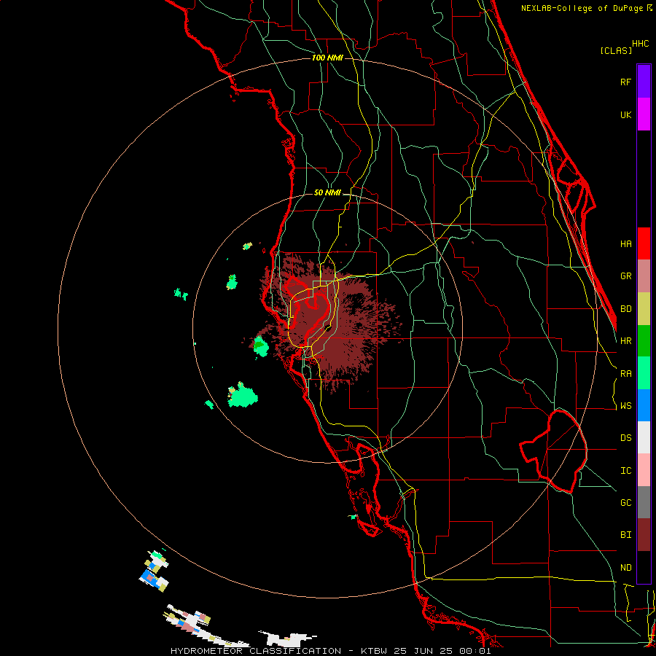Click the UK magenta legend swatch
Screen dimensions: 656x656
[x=644, y=114]
